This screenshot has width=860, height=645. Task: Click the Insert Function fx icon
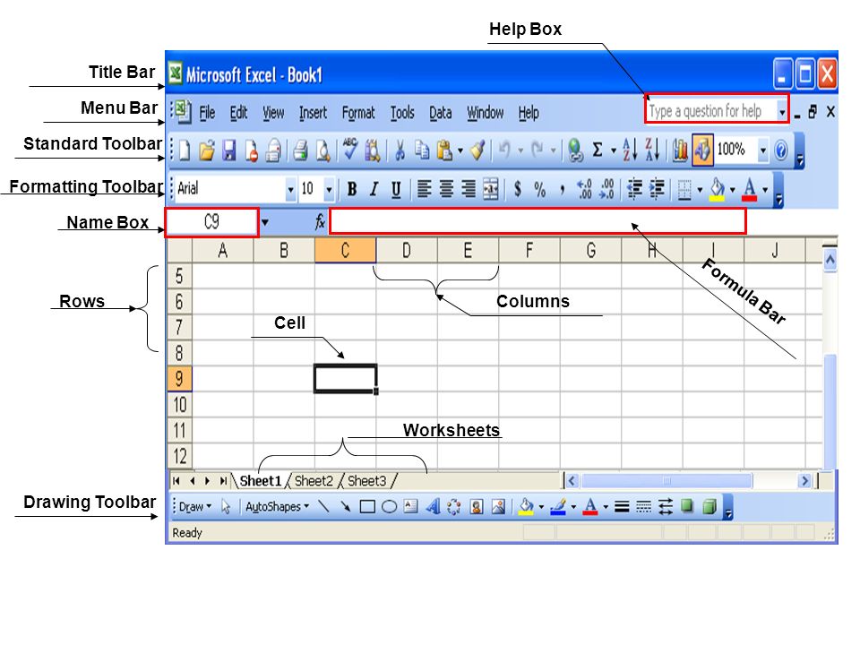coord(320,222)
